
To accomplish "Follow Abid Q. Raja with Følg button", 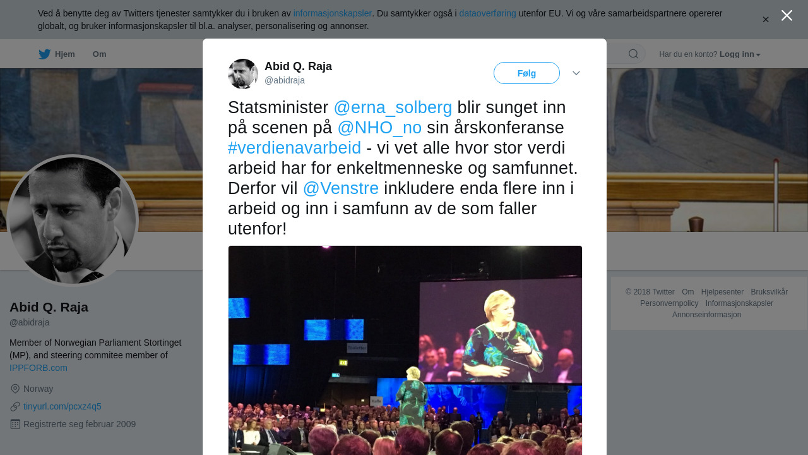I will (x=526, y=73).
